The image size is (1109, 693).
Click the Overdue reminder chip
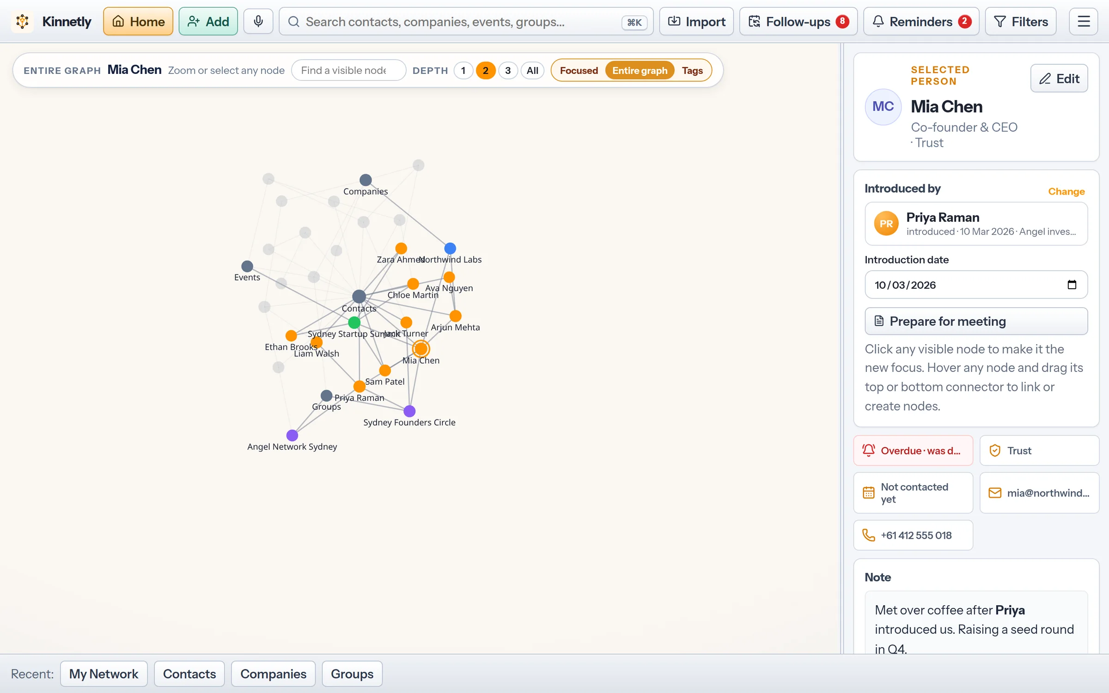(x=913, y=450)
